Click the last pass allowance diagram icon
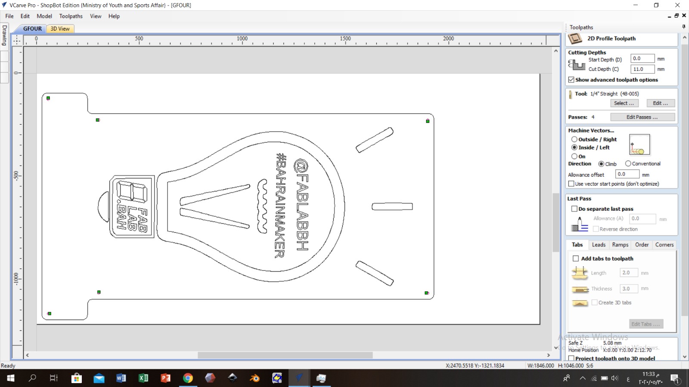Screen dimensions: 689x387 (580, 224)
